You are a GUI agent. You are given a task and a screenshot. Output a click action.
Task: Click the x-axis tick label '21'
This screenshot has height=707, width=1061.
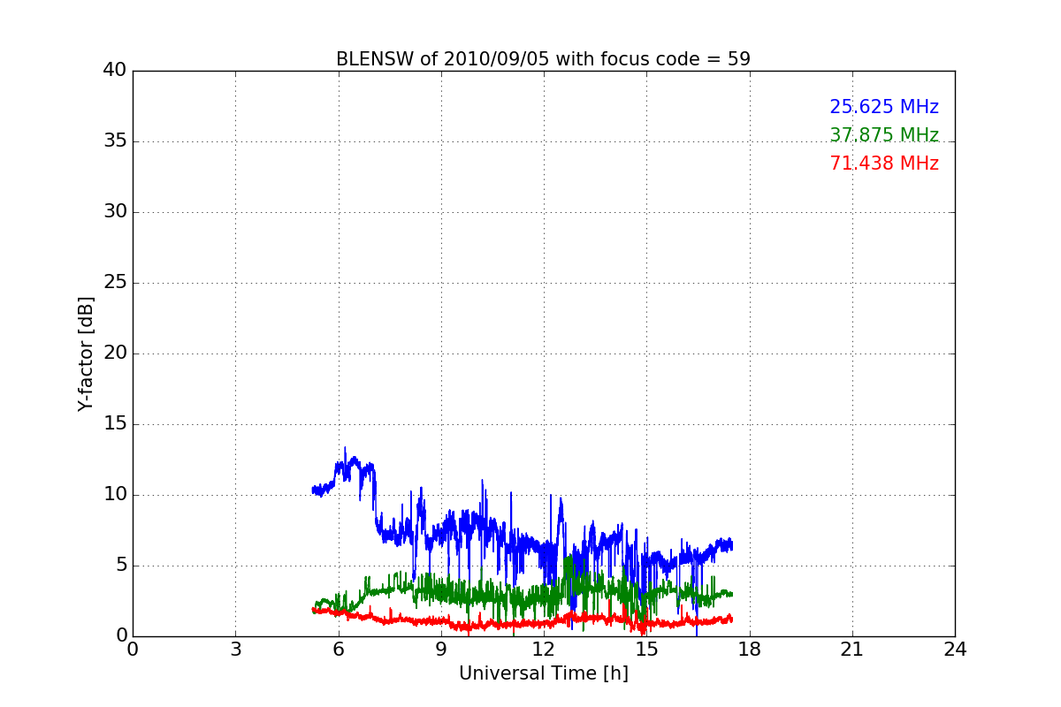pyautogui.click(x=852, y=650)
